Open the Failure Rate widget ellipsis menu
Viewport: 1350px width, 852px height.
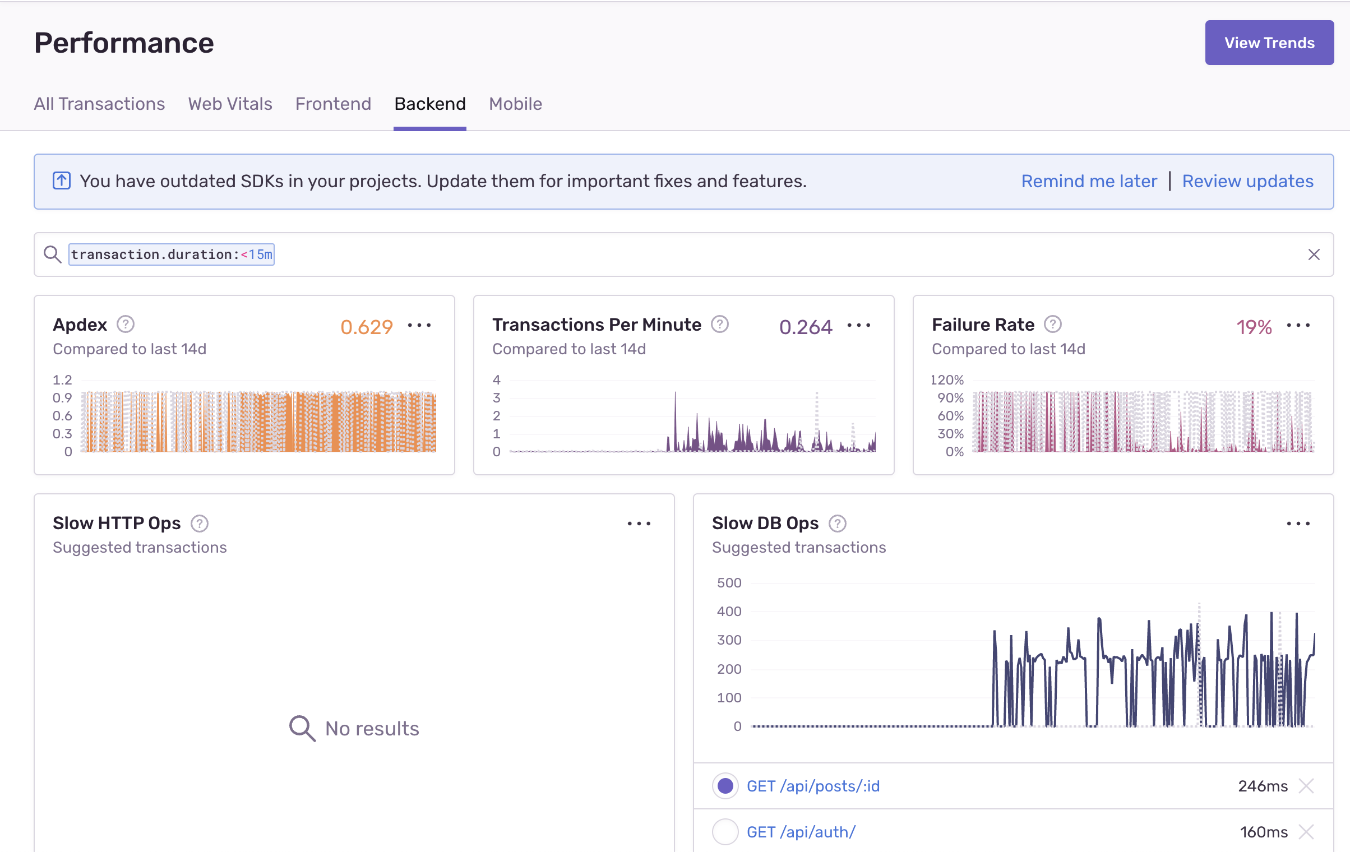click(1298, 326)
